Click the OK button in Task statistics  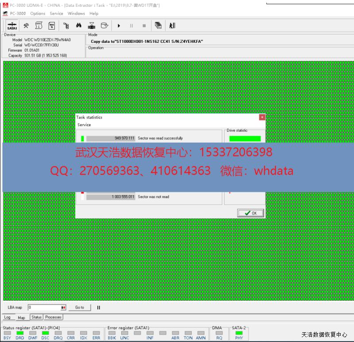(251, 213)
